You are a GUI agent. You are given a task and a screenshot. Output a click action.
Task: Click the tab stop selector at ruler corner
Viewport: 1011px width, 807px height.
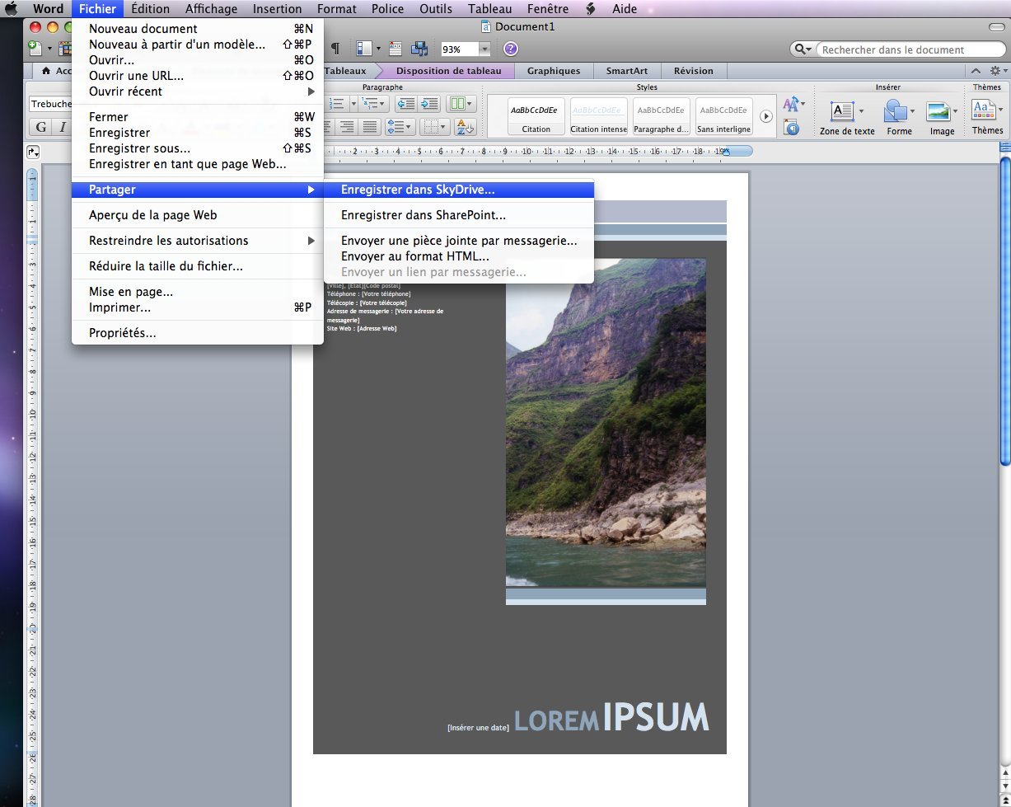click(x=33, y=152)
